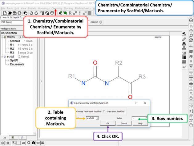Click the zoom magnifier icon on right toolbar
Screen dimensions: 194x146
pyautogui.click(x=191, y=35)
